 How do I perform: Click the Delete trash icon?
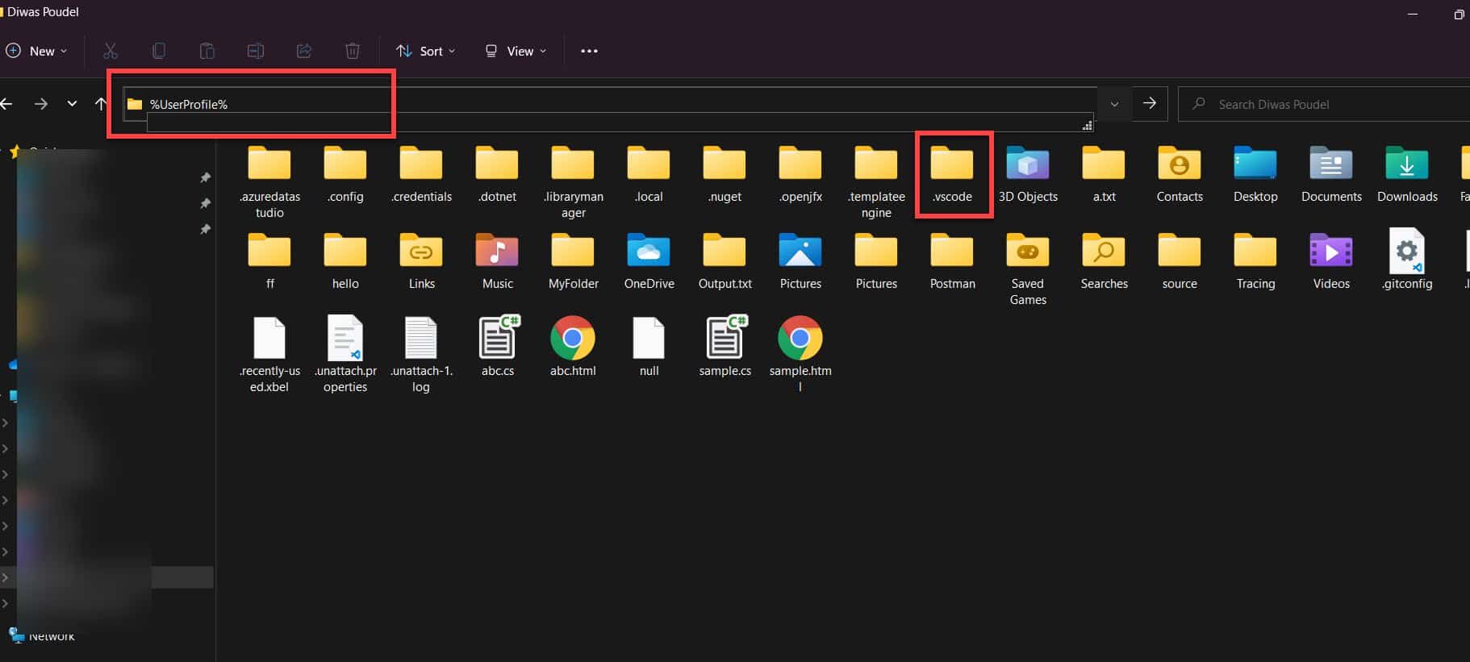(353, 51)
